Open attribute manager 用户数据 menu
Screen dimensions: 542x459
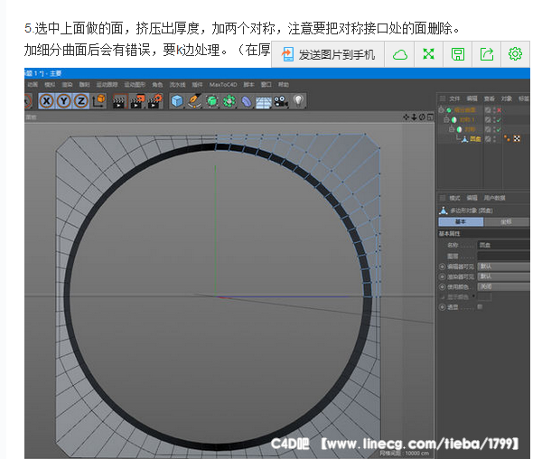494,198
